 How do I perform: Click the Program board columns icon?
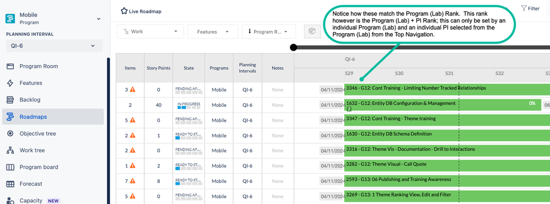[x=10, y=167]
